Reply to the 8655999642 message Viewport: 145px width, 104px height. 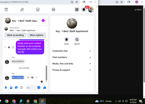click(32, 77)
